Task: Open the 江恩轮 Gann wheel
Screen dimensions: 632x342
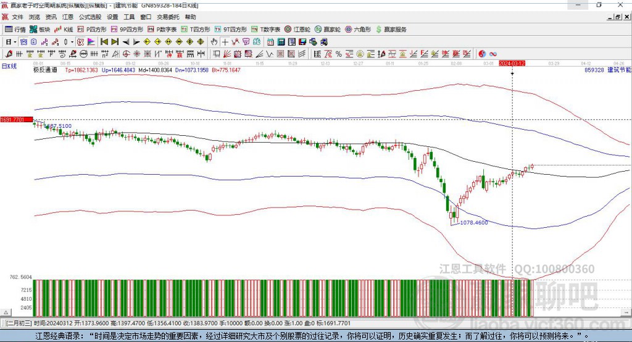Action: point(297,30)
